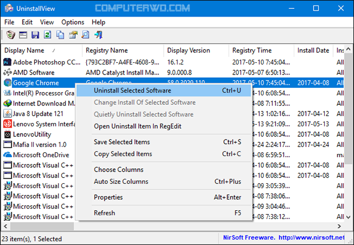Click Copy Selected Items in context menu
Image resolution: width=354 pixels, height=245 pixels.
point(164,154)
